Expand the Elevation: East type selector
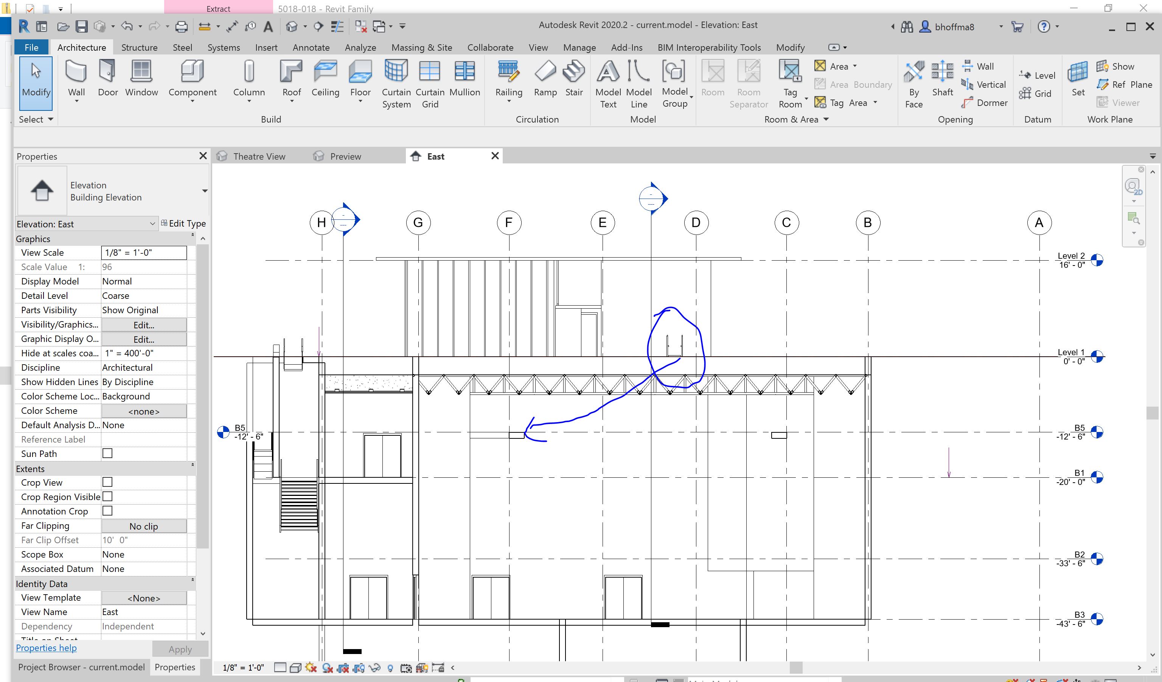The image size is (1162, 682). [x=152, y=224]
